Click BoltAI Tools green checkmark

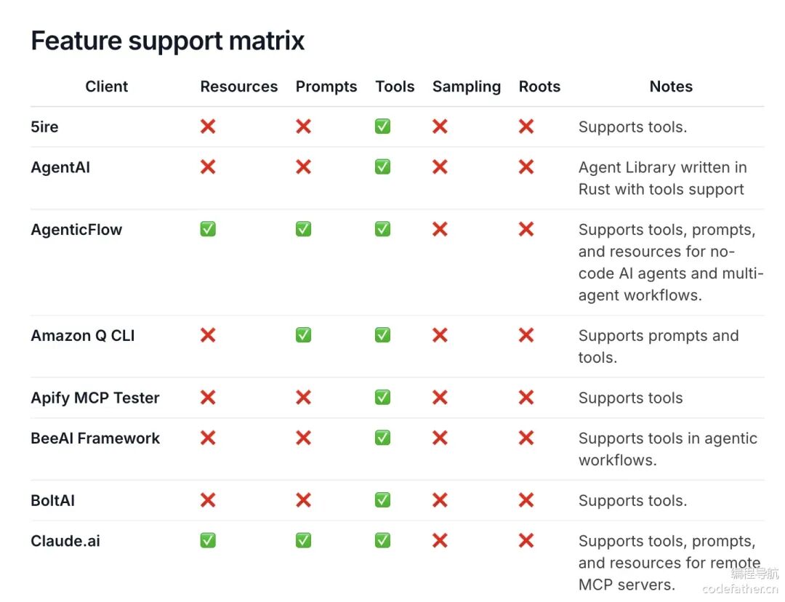pos(382,500)
